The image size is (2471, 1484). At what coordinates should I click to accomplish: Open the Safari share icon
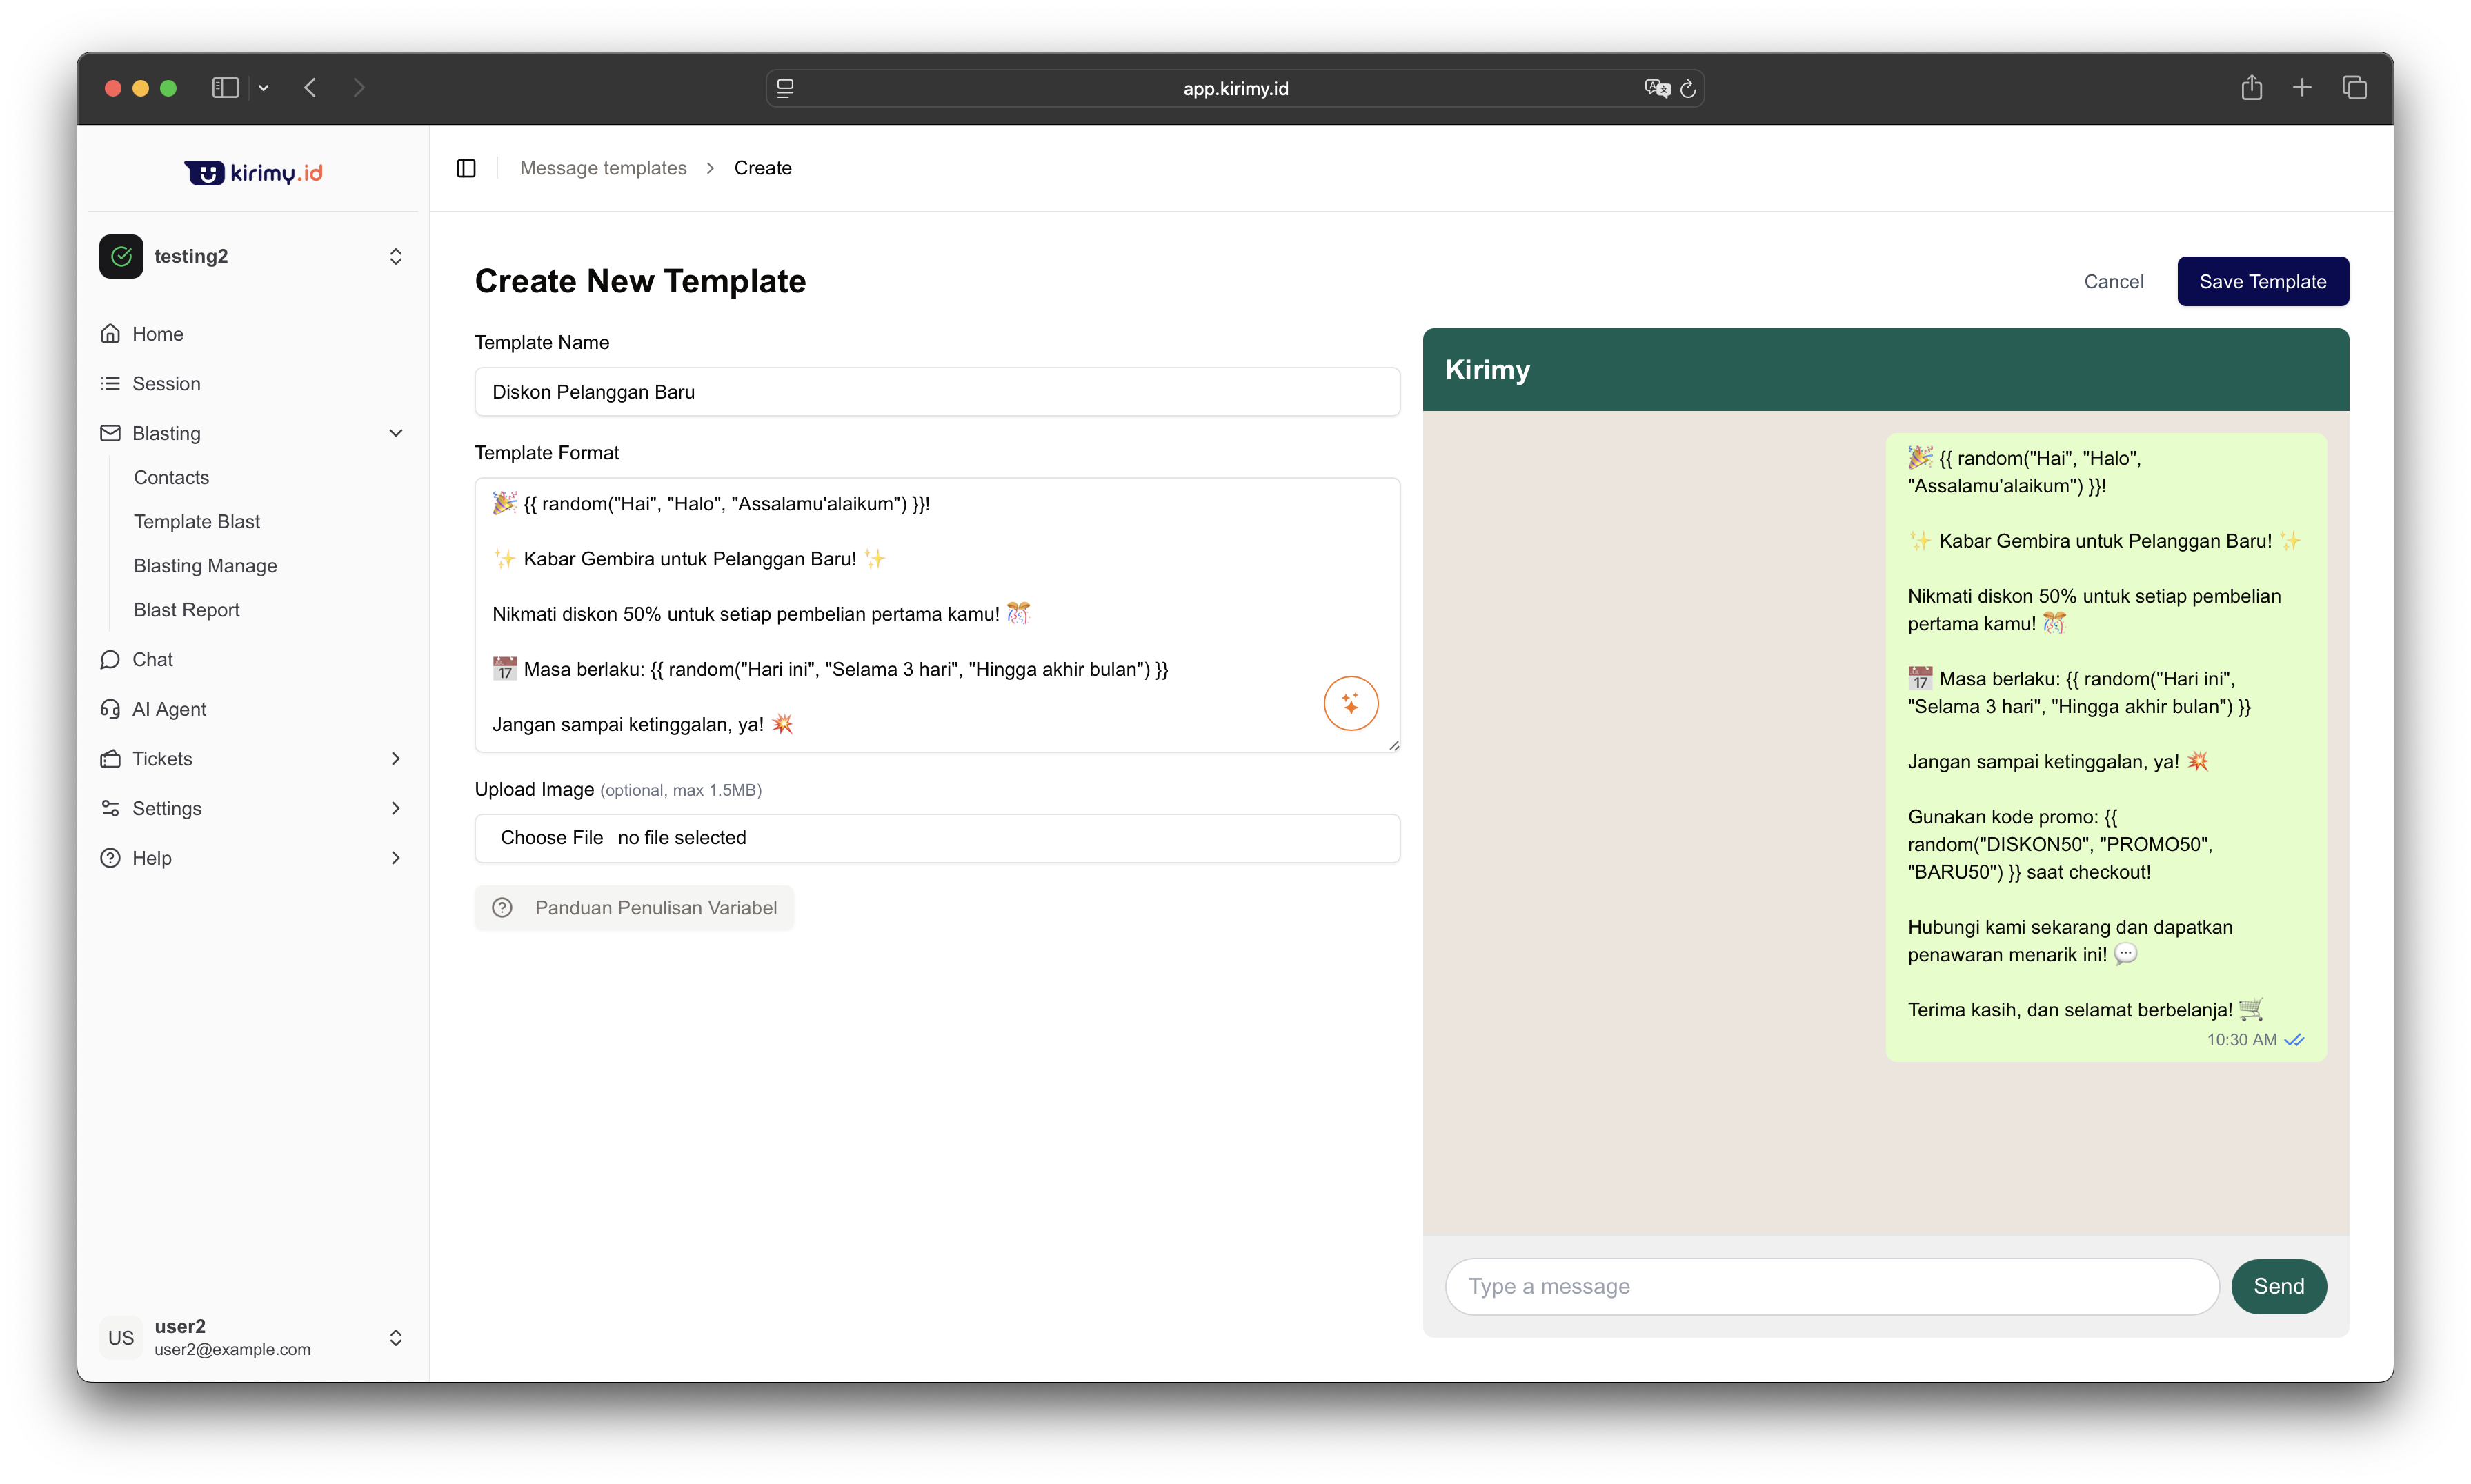[2251, 88]
